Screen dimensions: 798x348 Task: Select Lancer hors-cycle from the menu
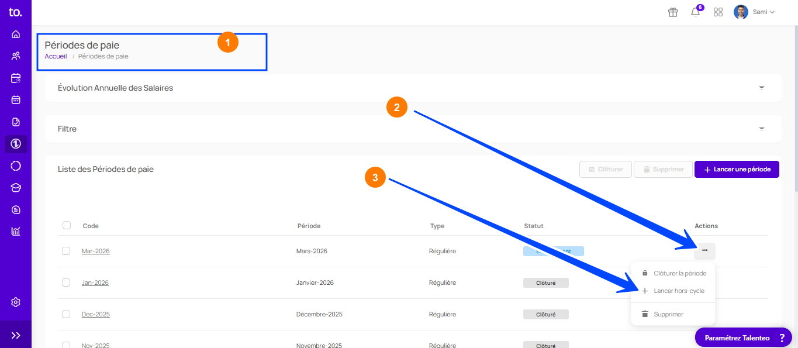(x=678, y=291)
